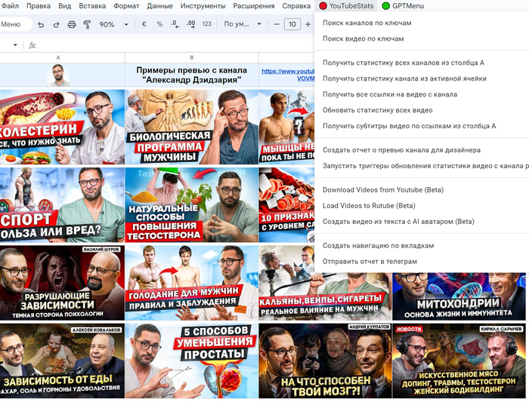Select the 'Искусственное мясо' thumbnail

[459, 361]
